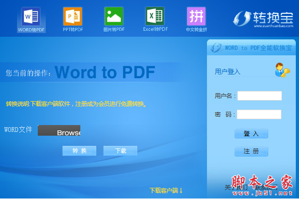Choose the 图片转PDF image converter icon
Viewport: 299px width, 199px height.
(x=114, y=20)
